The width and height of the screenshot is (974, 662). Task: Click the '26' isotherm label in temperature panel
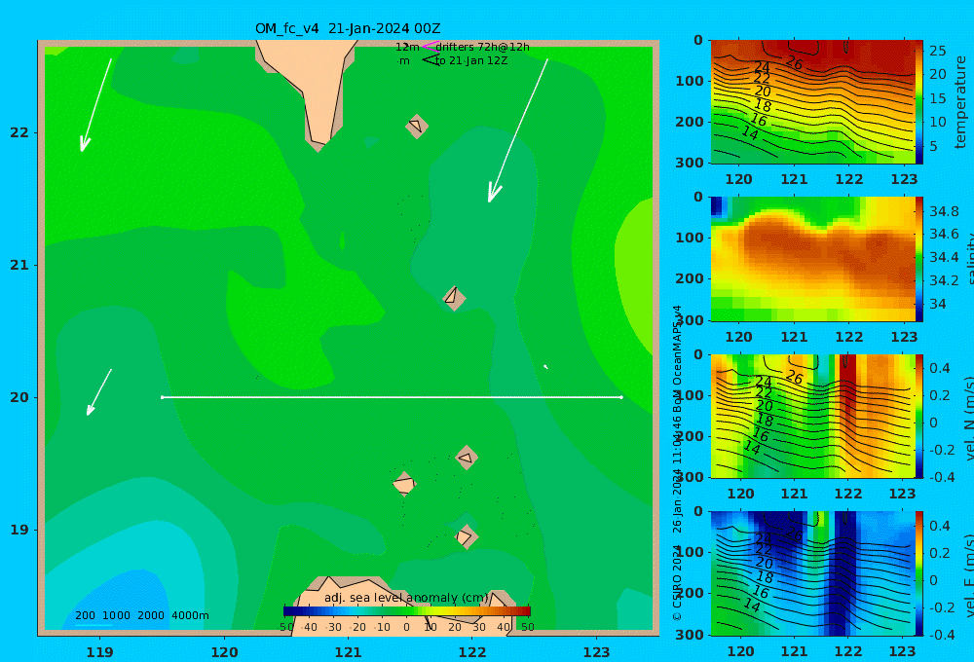pyautogui.click(x=794, y=62)
